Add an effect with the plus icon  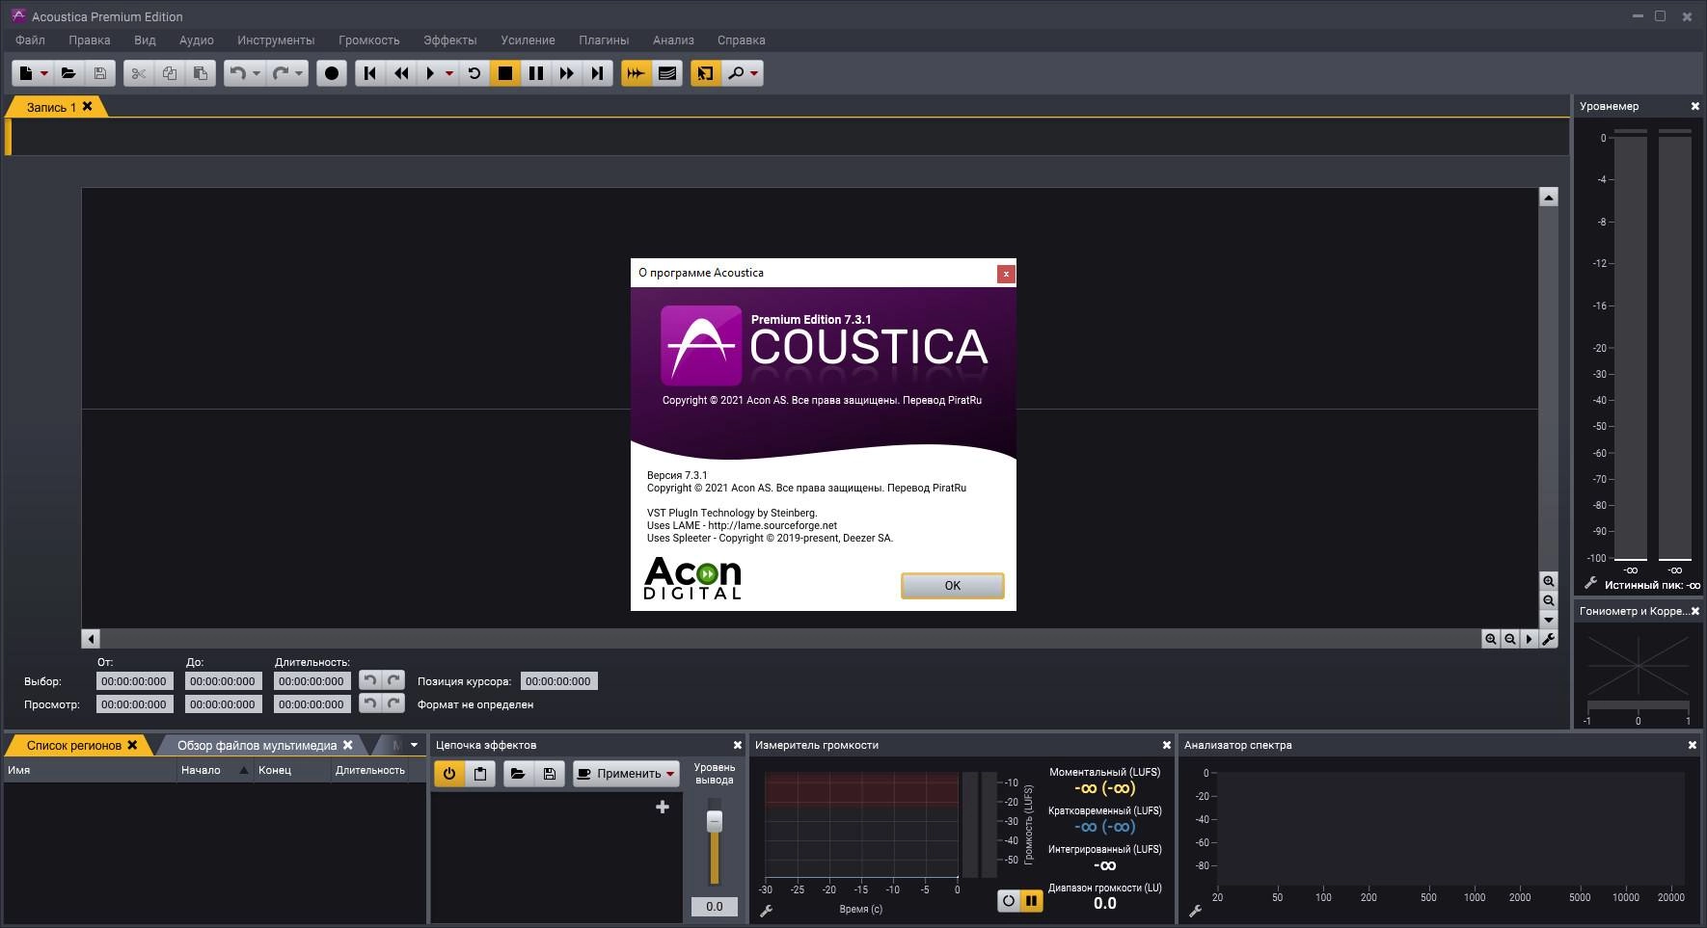663,807
